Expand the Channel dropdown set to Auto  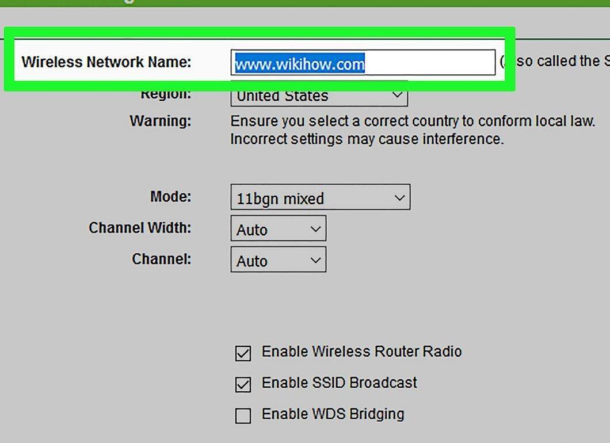click(x=278, y=259)
